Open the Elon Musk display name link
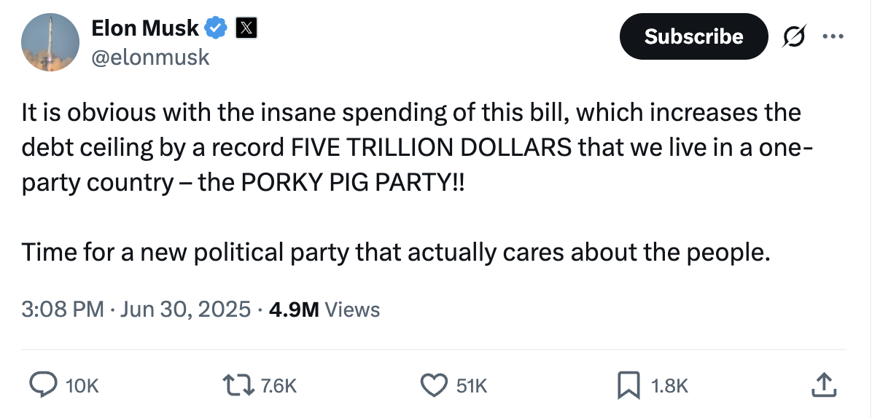The width and height of the screenshot is (872, 418). pyautogui.click(x=144, y=28)
